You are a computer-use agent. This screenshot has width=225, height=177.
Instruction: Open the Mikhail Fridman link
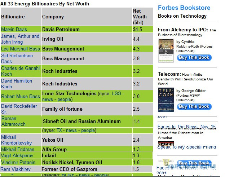coord(18,149)
